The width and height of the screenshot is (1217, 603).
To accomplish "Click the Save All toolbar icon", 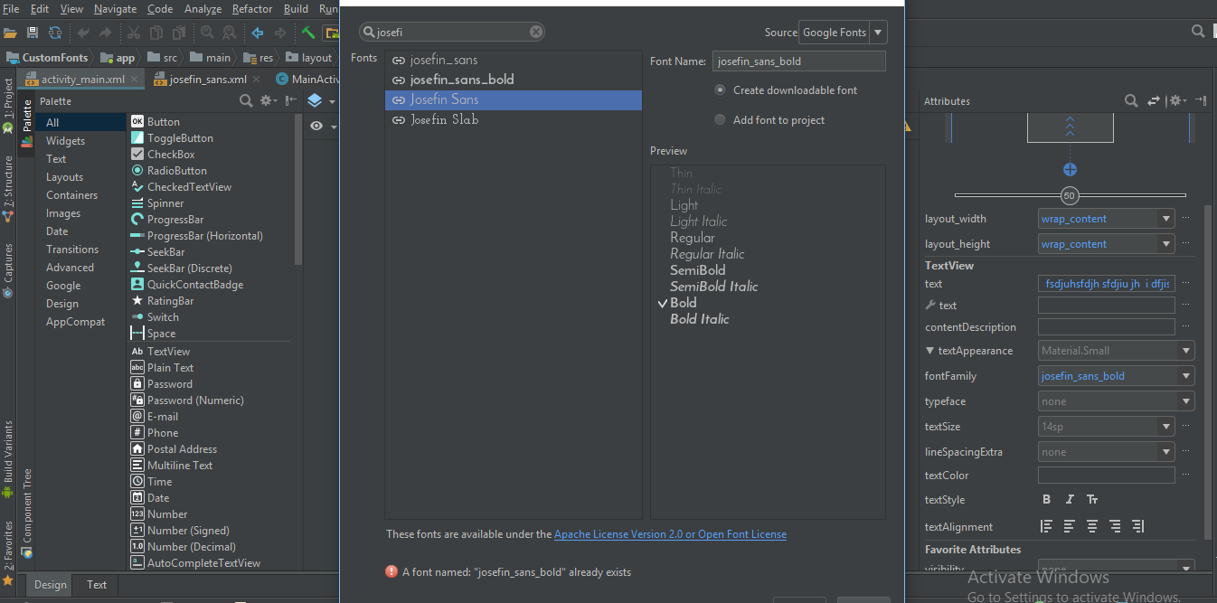I will point(33,33).
